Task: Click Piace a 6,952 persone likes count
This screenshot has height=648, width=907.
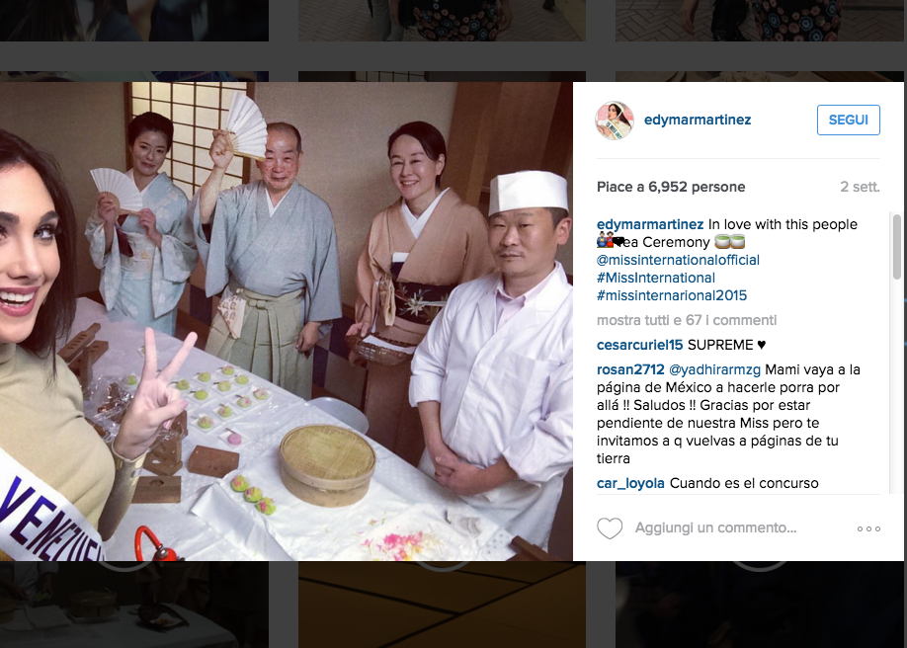Action: click(671, 187)
